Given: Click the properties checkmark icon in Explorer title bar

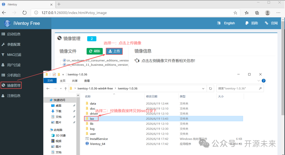Looking at the screenshot, I should [x=54, y=74].
